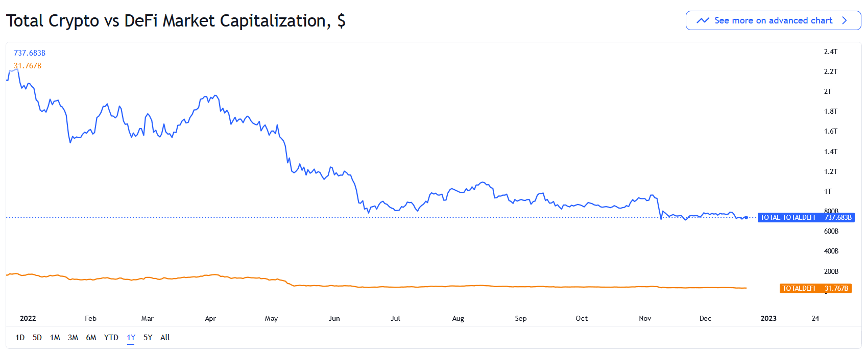Choose the YTD time range
Screen dimensions: 866x356
pyautogui.click(x=111, y=338)
